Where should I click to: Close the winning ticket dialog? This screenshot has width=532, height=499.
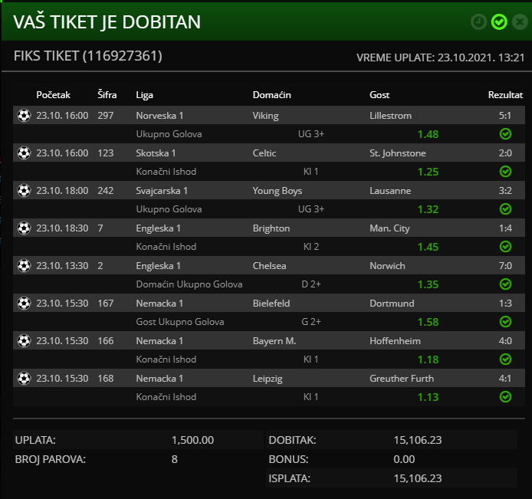tap(520, 22)
